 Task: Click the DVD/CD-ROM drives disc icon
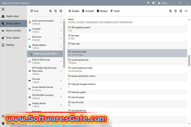(30, 61)
